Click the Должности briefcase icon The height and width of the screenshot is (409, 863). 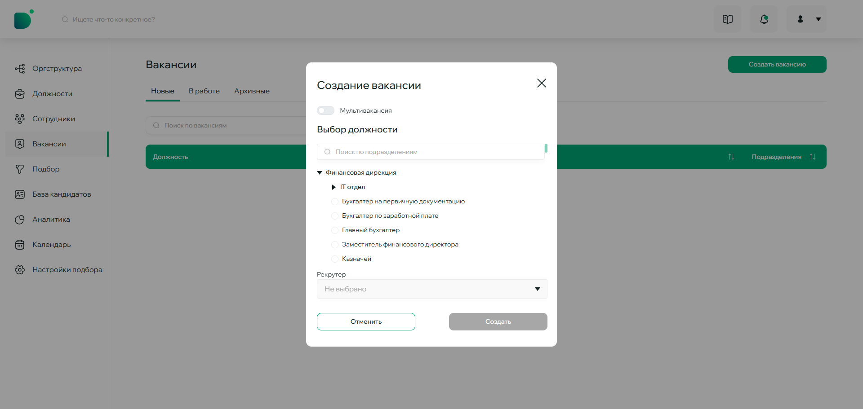coord(20,94)
